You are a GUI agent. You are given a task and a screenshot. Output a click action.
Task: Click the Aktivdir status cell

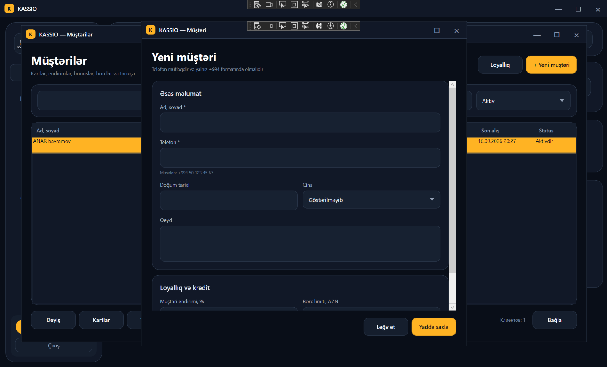[544, 141]
